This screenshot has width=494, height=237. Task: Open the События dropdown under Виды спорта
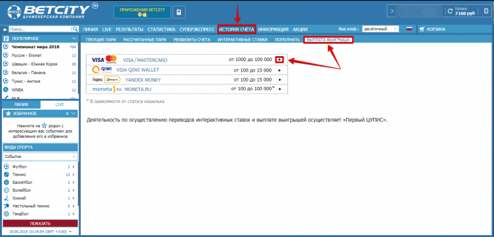pos(40,156)
